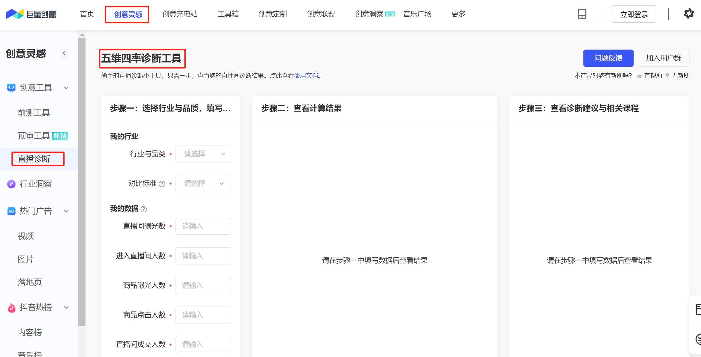Focus the 直播间曝光数 input field
701x357 pixels.
pos(203,226)
